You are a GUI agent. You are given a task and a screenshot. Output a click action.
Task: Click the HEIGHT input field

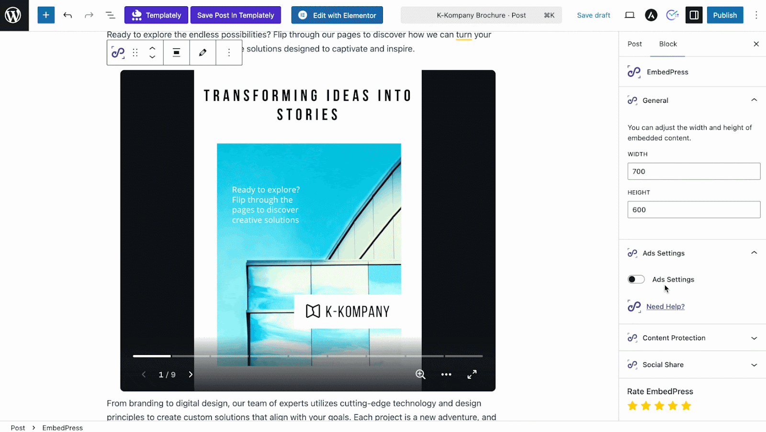[694, 210]
